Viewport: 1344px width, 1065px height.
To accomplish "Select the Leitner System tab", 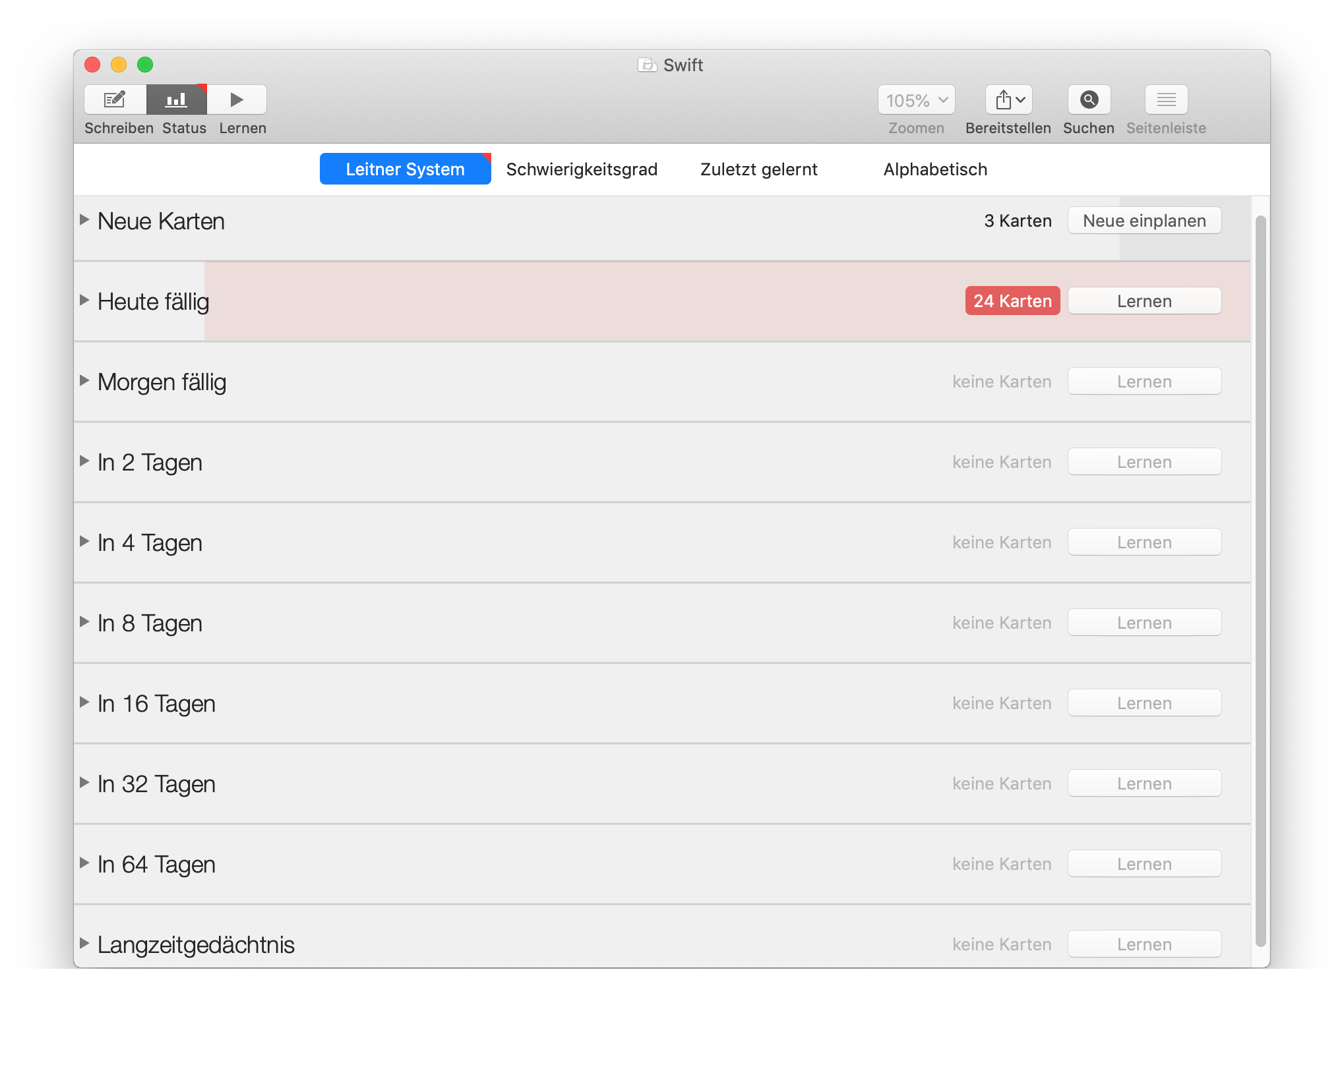I will point(405,169).
